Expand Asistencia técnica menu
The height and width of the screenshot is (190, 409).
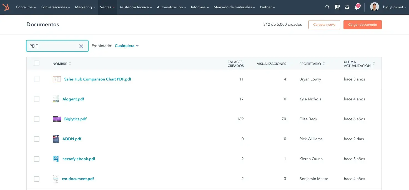click(x=136, y=7)
